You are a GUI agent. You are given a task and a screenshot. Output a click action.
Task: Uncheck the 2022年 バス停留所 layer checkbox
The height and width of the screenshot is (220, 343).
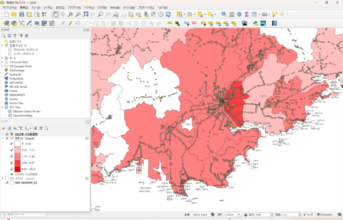[7, 134]
